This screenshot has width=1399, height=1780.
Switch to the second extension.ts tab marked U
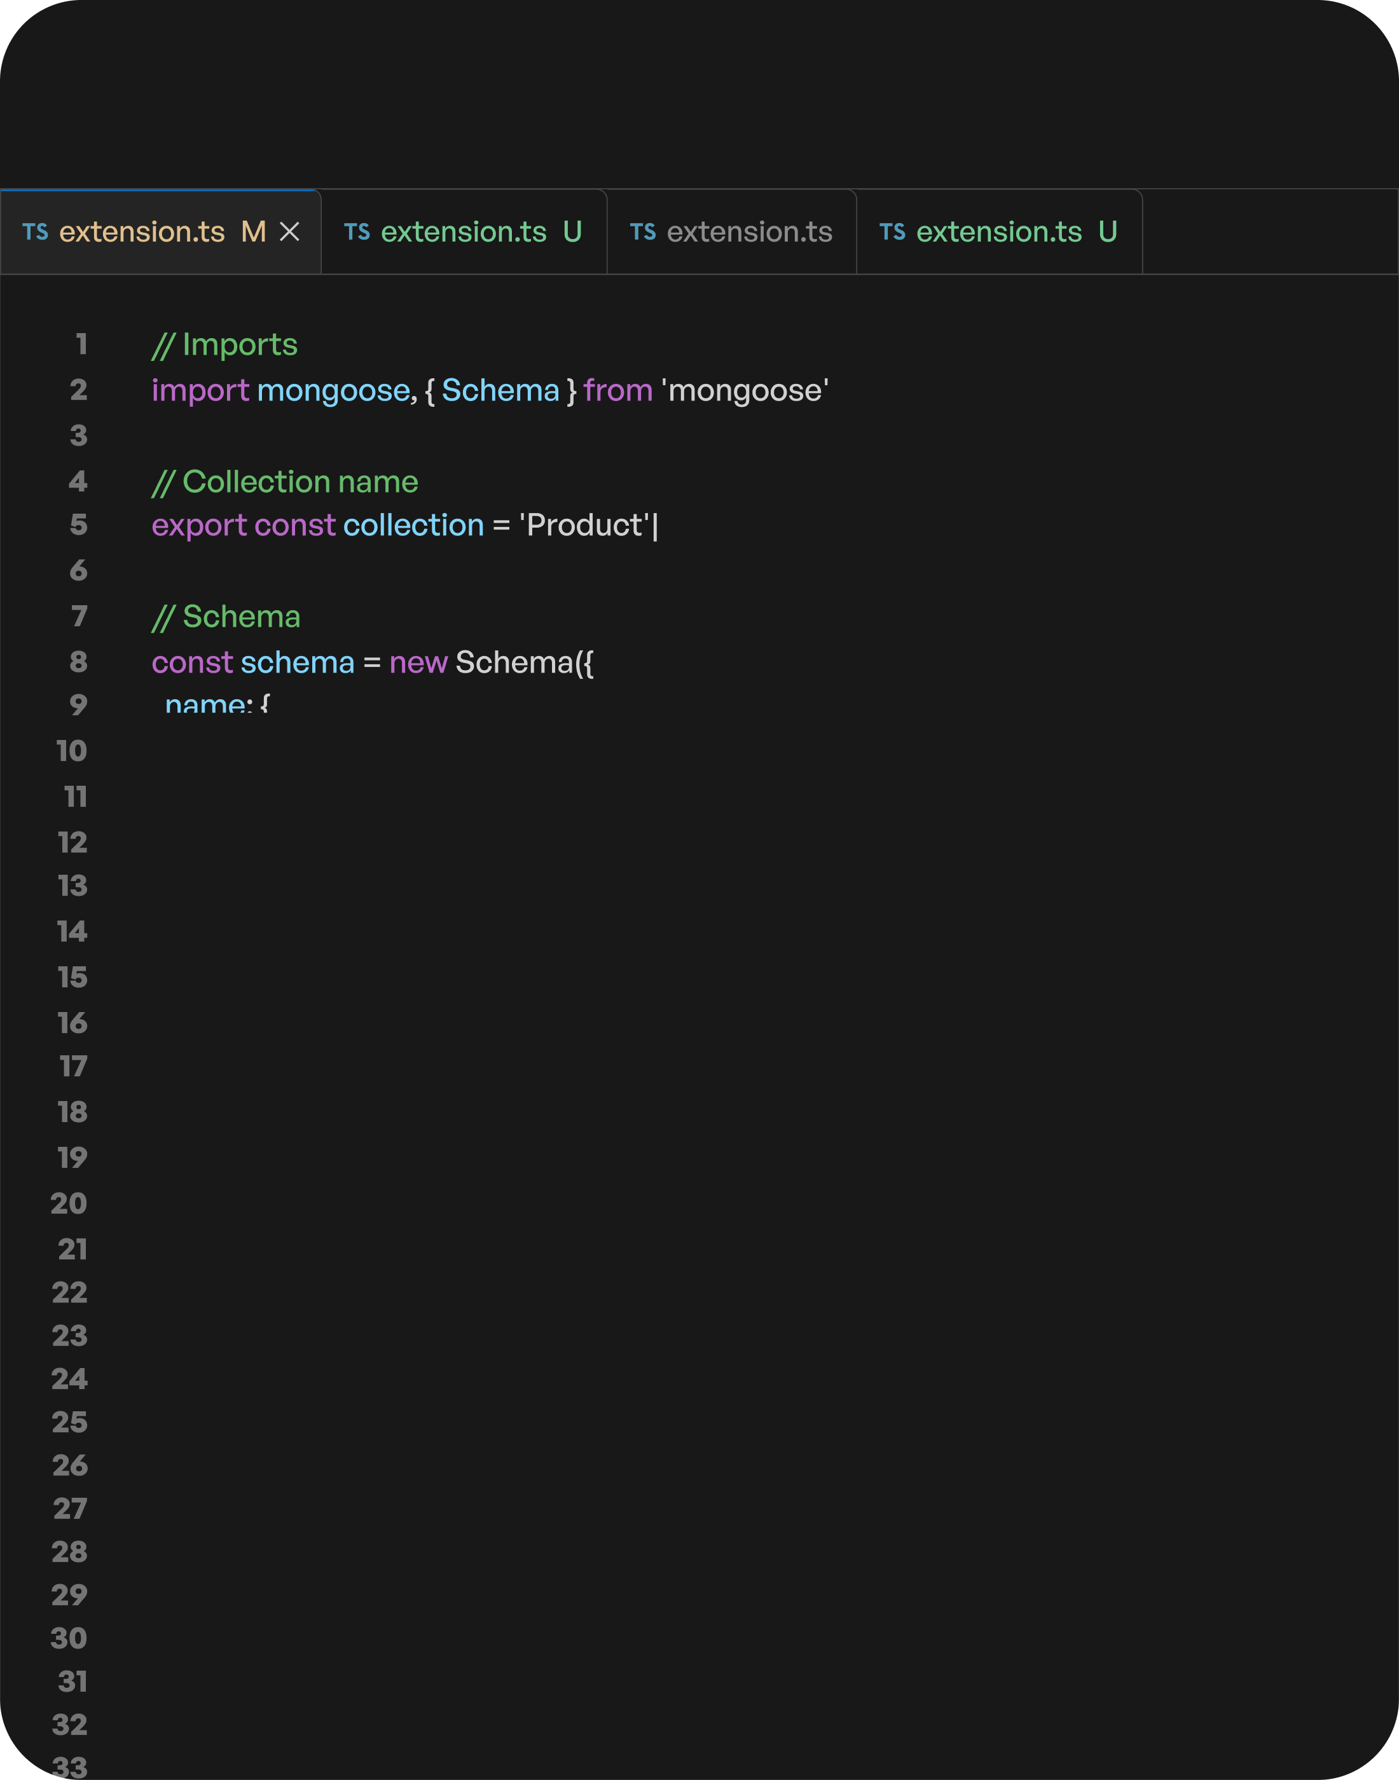pyautogui.click(x=464, y=231)
